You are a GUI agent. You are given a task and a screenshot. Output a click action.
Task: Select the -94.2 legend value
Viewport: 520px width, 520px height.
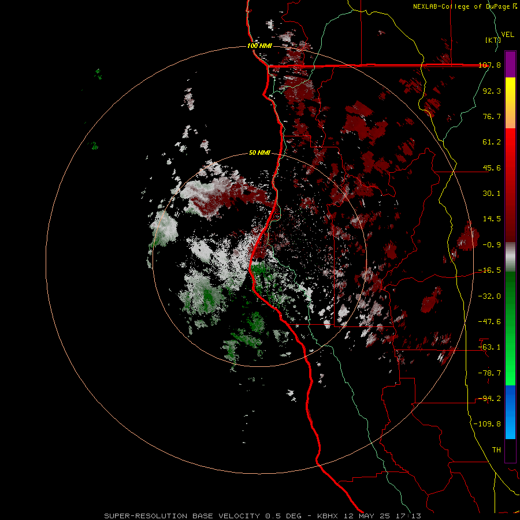489,399
